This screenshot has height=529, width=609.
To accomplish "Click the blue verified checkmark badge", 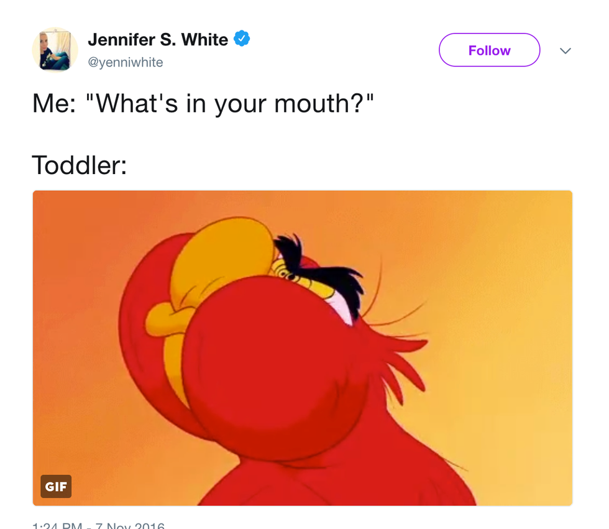I will pyautogui.click(x=242, y=39).
